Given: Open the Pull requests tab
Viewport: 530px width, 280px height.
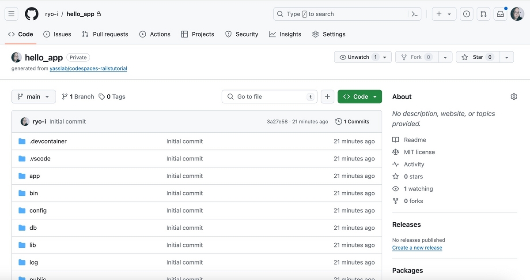Looking at the screenshot, I should tap(105, 34).
